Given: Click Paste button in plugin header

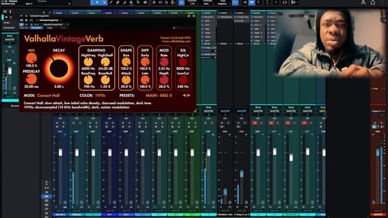Looking at the screenshot, I should pyautogui.click(x=62, y=28).
